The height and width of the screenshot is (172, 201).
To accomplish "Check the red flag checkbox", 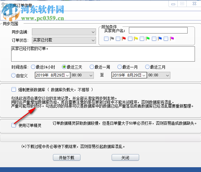I will click(118, 39).
